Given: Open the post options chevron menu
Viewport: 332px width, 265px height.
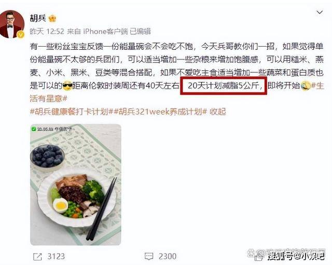Looking at the screenshot, I should [x=320, y=12].
